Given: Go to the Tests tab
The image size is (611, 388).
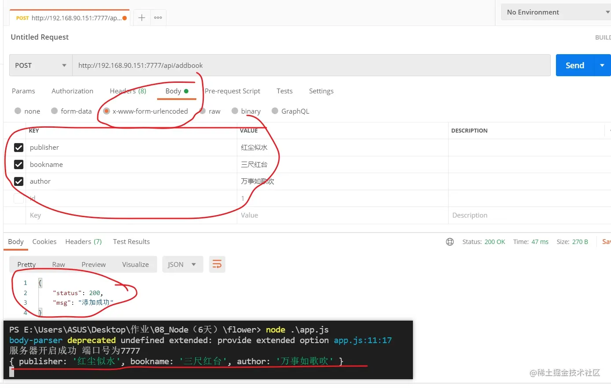Looking at the screenshot, I should pyautogui.click(x=284, y=91).
